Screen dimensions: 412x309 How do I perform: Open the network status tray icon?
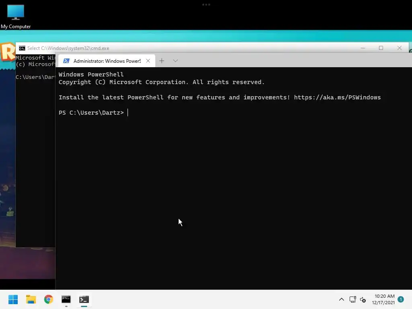[352, 299]
